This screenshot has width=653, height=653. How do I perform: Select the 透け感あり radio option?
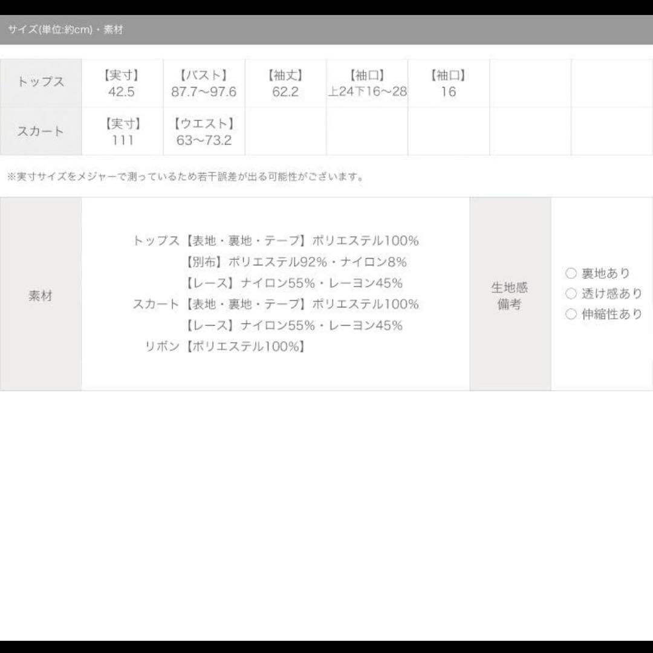[571, 294]
